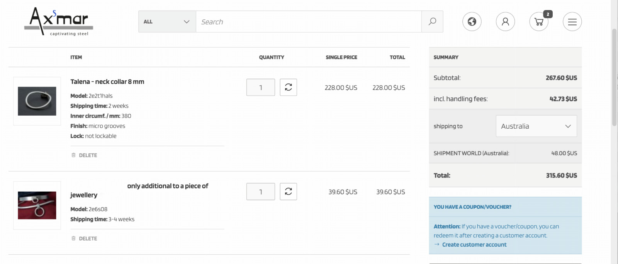This screenshot has width=618, height=264.
Task: Edit quantity field for Talena neck collar
Action: click(261, 87)
